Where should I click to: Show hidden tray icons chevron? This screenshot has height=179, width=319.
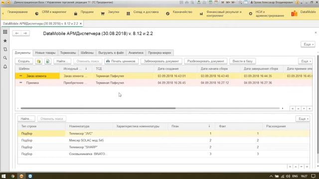click(271, 176)
